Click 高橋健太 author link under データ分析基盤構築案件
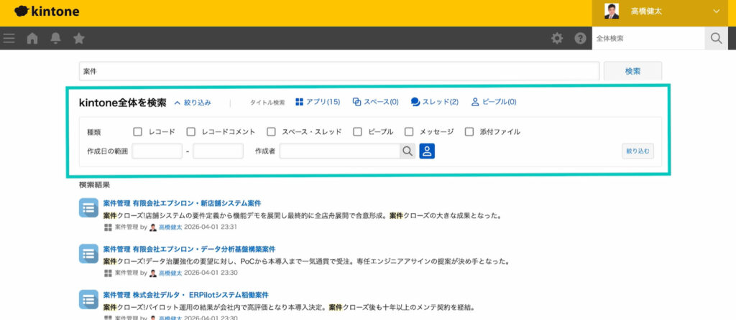736x320 pixels. (170, 273)
